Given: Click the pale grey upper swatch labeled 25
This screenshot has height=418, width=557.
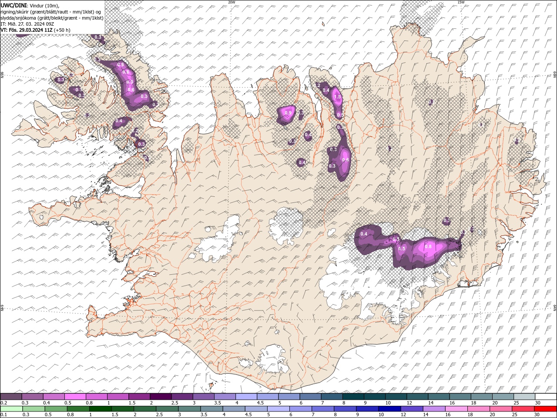Looking at the screenshot, I should point(523,397).
